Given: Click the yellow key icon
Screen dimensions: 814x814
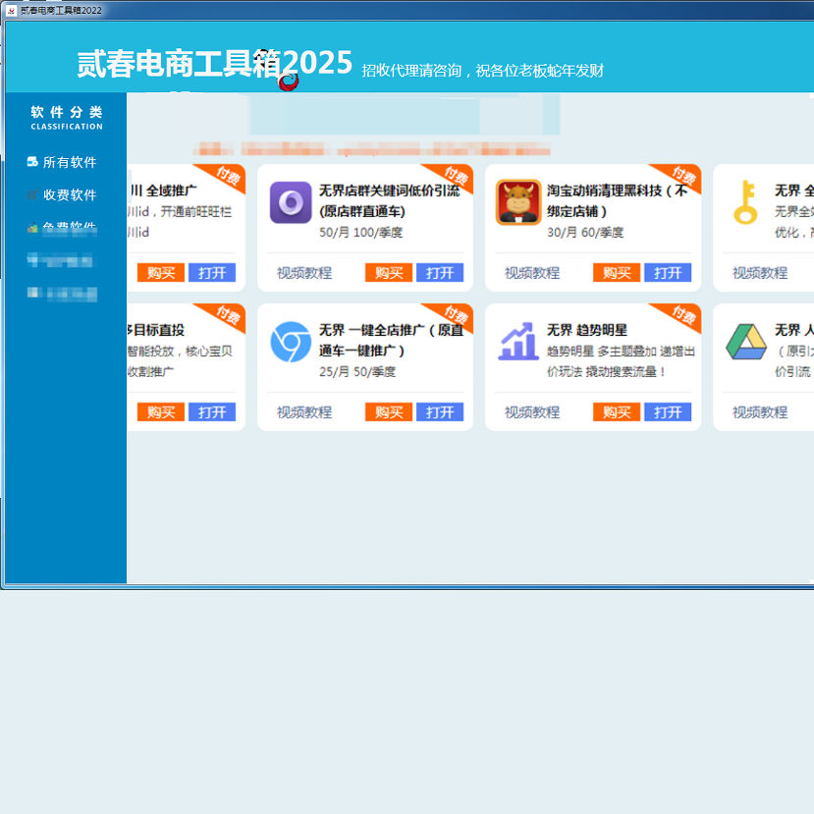Looking at the screenshot, I should coord(745,202).
